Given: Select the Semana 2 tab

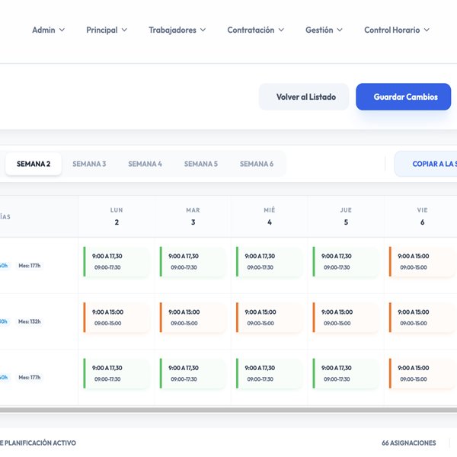Looking at the screenshot, I should point(34,164).
